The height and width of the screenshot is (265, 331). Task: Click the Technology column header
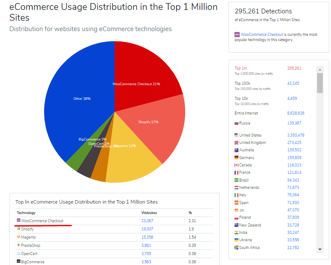[x=26, y=213]
